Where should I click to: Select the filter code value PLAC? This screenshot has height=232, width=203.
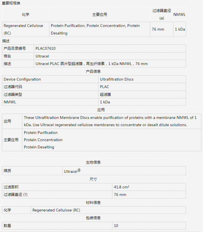(x=104, y=87)
